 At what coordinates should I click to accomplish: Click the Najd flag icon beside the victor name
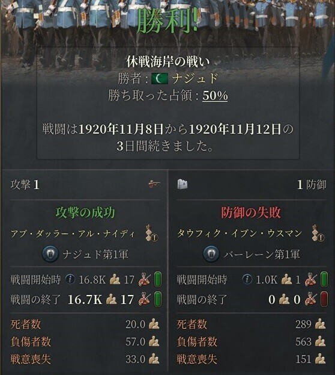point(160,79)
